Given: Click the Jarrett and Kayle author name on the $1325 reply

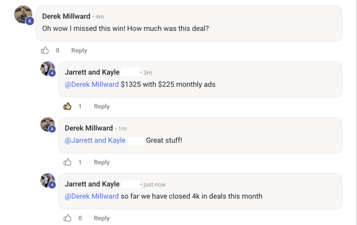Looking at the screenshot, I should (92, 72).
